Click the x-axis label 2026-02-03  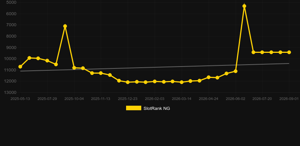[x=155, y=99]
